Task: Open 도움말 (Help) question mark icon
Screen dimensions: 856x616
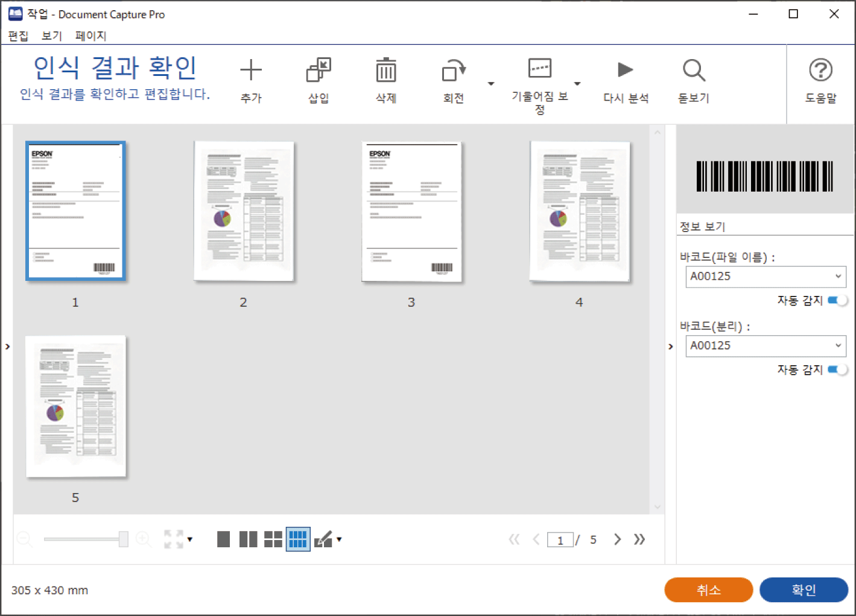Action: 820,71
